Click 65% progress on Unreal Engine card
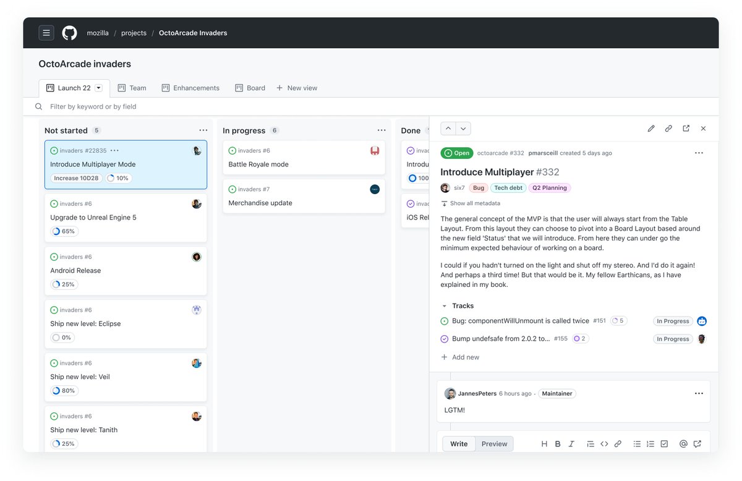The width and height of the screenshot is (742, 481). [x=64, y=231]
